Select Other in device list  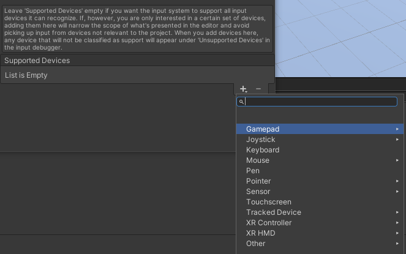coord(320,244)
